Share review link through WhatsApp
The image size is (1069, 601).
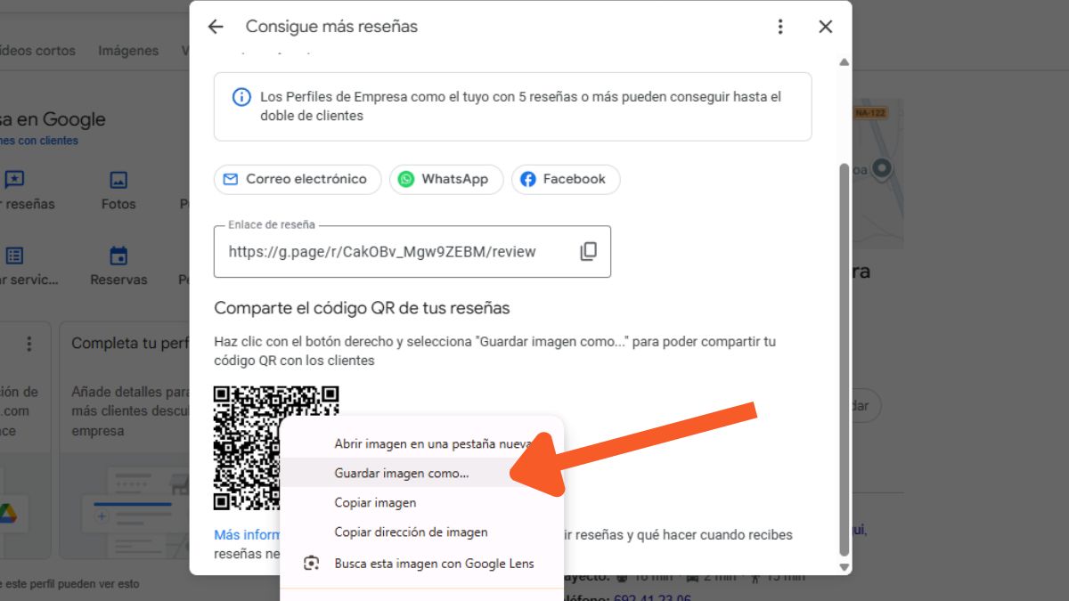click(x=445, y=179)
